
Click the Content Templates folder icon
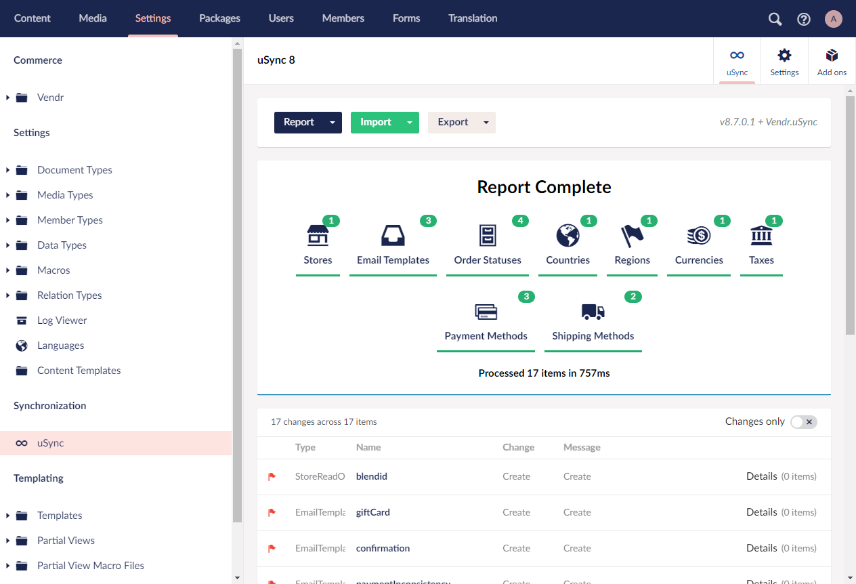tap(22, 371)
